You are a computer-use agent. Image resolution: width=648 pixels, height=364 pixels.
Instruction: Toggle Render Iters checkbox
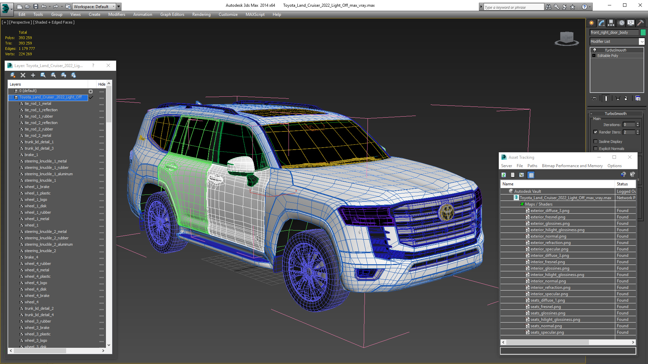[595, 132]
